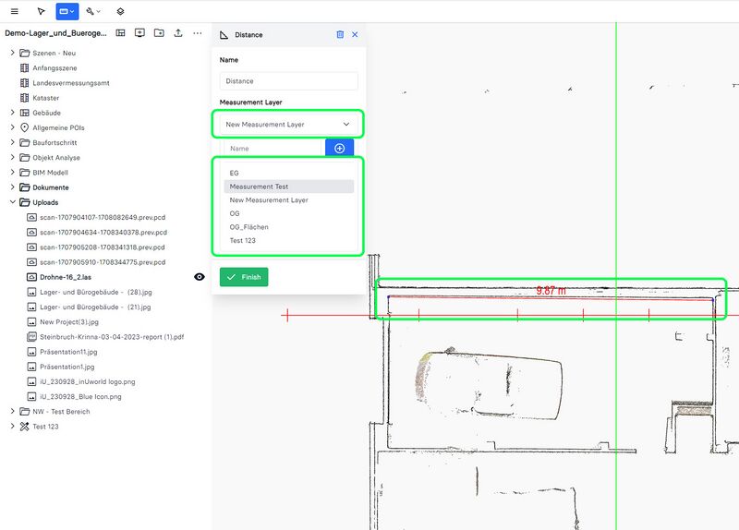Viewport: 739px width, 530px height.
Task: Select scan-1707905910-1708344775.prev.pcd file
Action: pyautogui.click(x=103, y=262)
